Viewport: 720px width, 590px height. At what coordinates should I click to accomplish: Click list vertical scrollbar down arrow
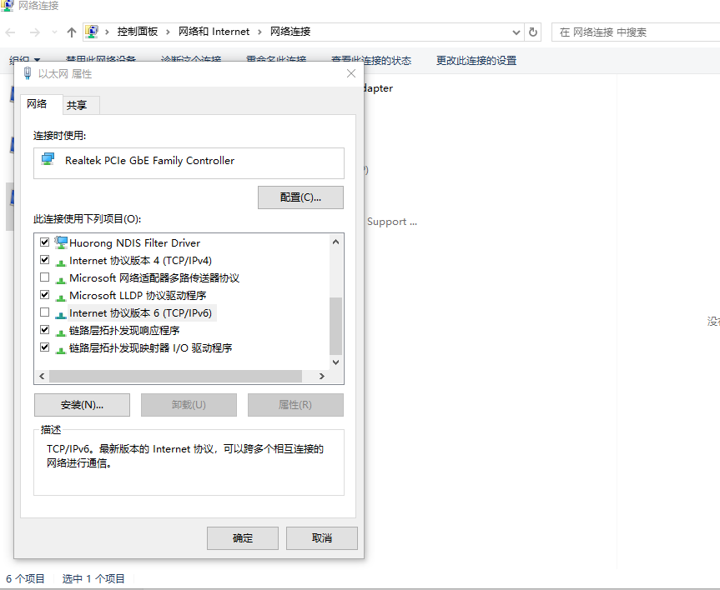[x=335, y=362]
